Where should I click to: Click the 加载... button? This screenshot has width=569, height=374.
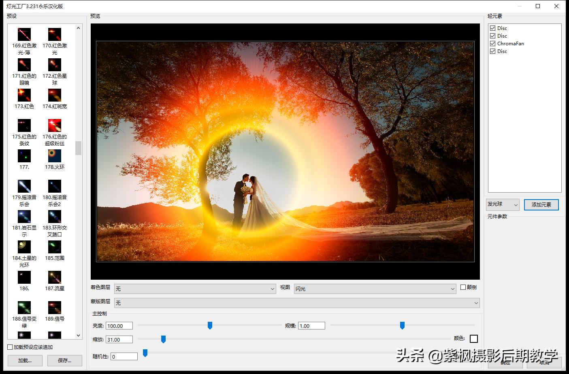pos(25,360)
